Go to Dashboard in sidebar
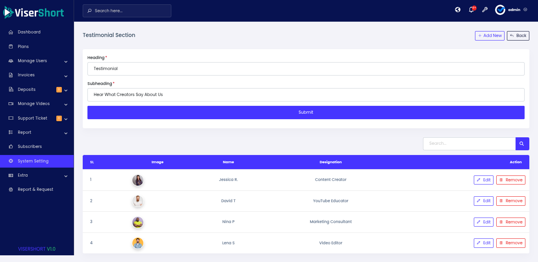 [x=29, y=32]
